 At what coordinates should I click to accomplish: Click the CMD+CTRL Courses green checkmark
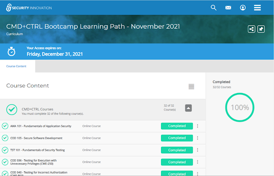12,110
